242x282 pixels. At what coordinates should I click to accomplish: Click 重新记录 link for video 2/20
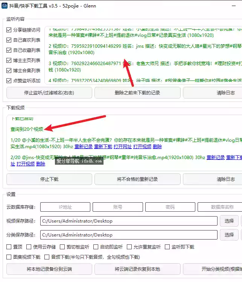pos(216,158)
